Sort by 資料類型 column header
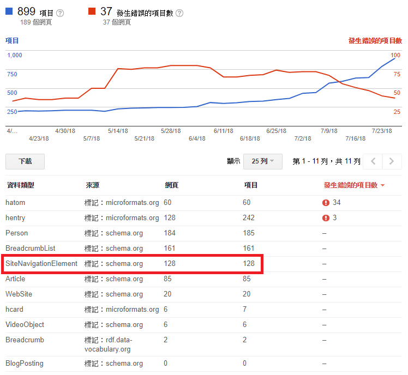The width and height of the screenshot is (408, 375). [x=20, y=185]
